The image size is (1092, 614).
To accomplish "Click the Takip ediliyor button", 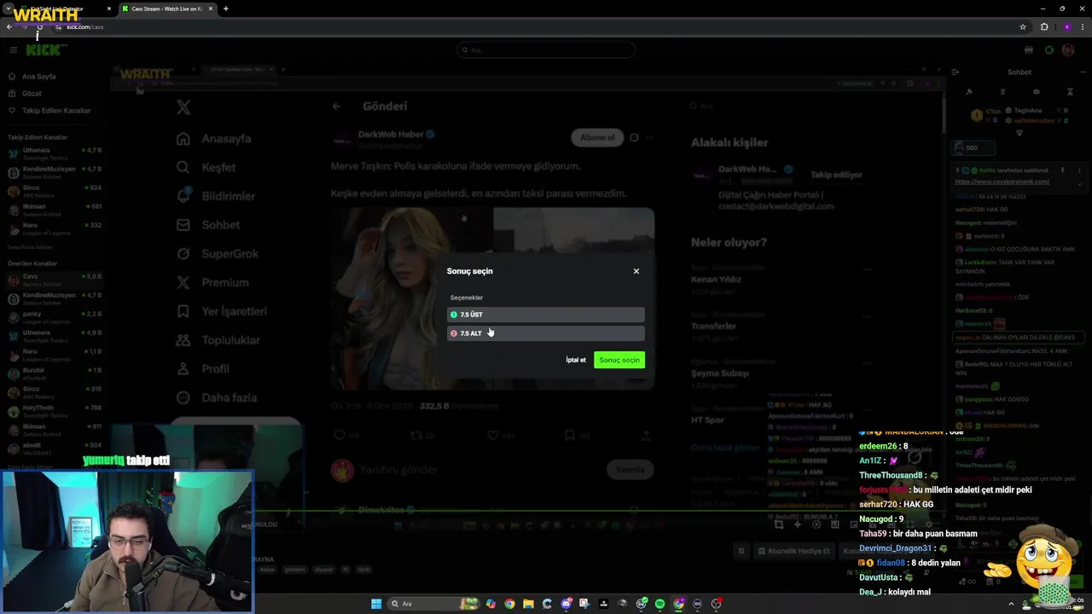I will click(836, 175).
